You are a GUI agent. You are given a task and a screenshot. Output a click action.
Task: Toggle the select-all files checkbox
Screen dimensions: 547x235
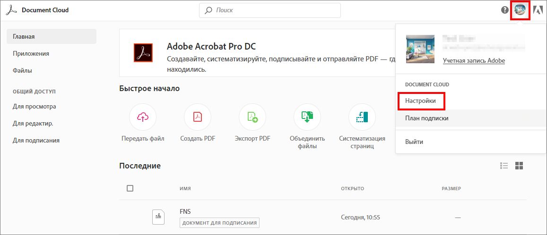point(130,188)
